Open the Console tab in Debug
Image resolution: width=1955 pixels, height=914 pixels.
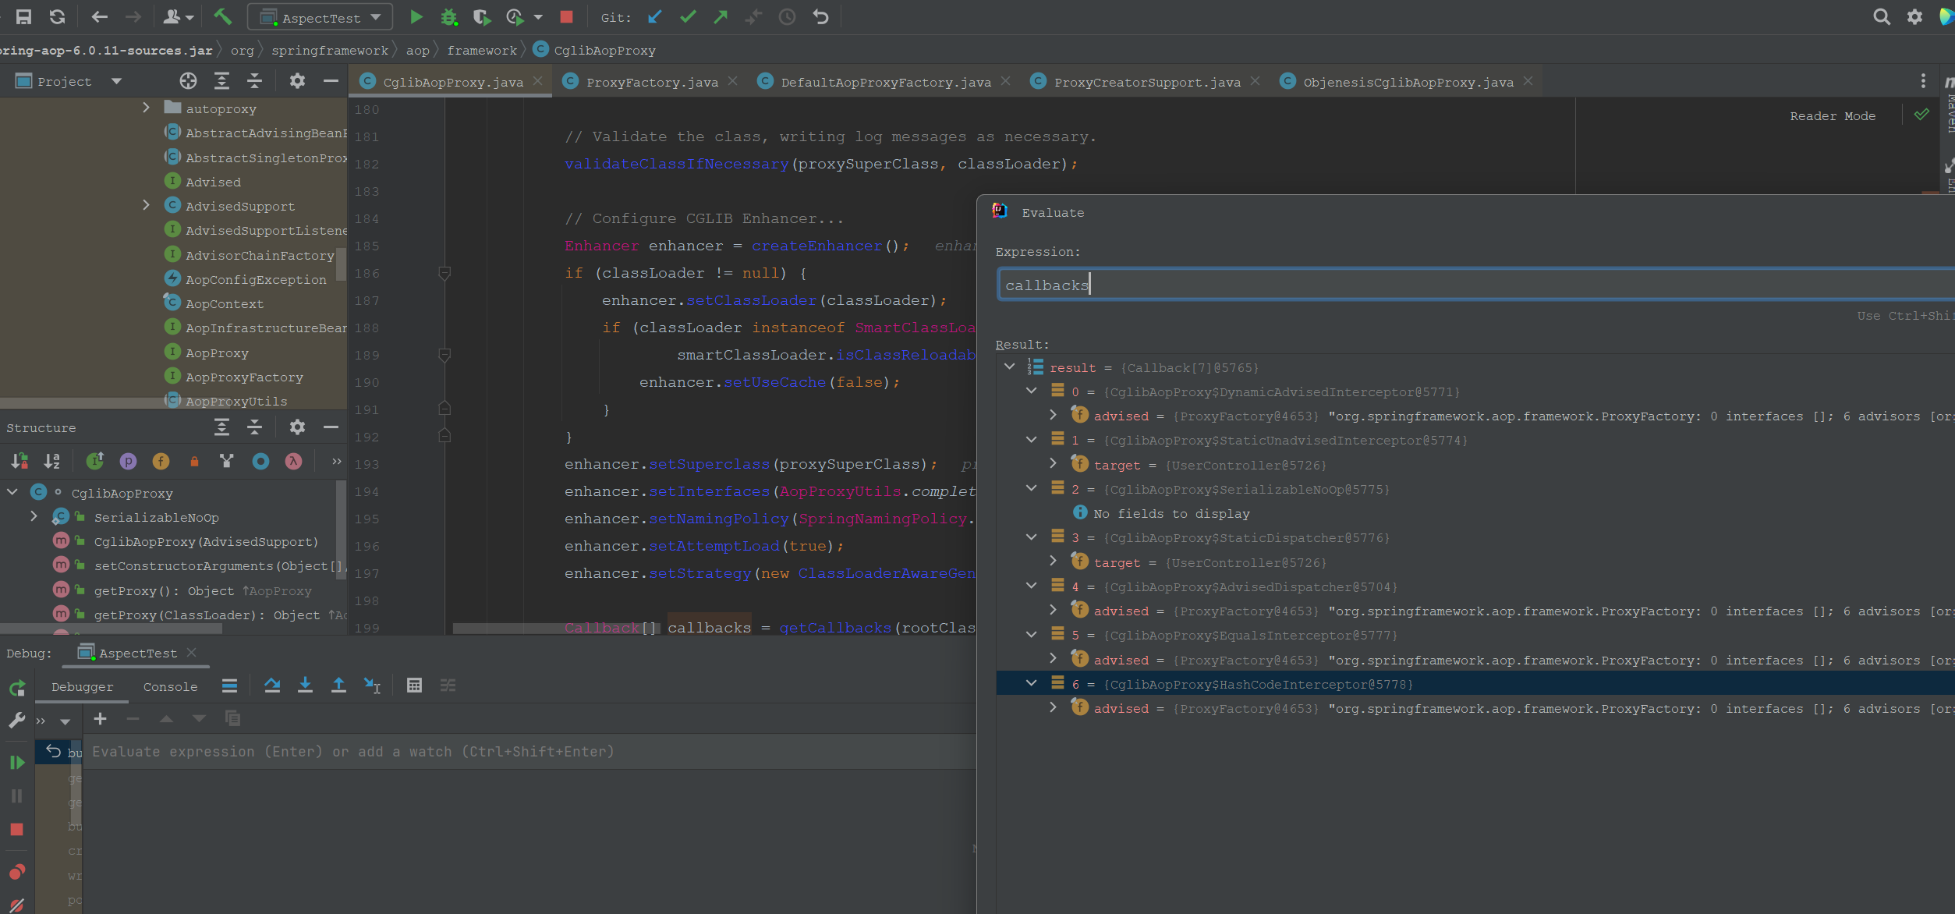coord(170,686)
